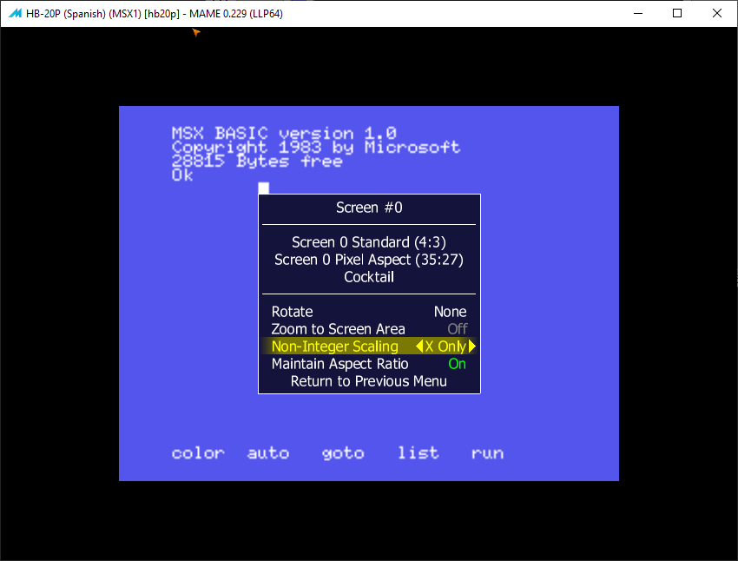Click the 'list' function key label

pos(418,452)
